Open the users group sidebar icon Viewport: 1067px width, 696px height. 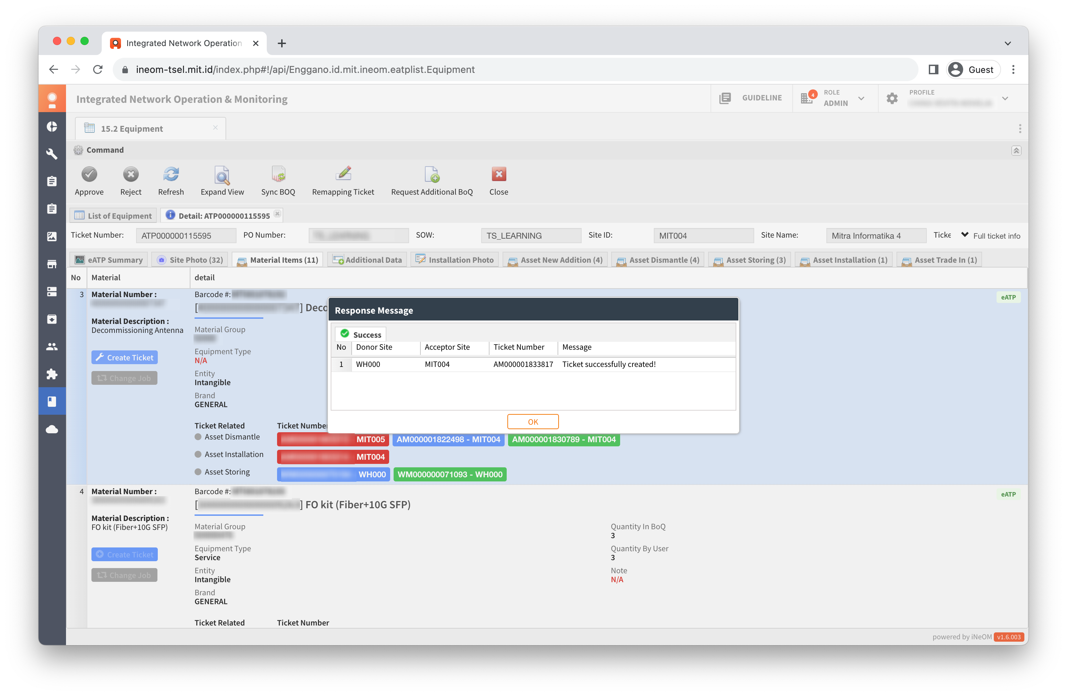(x=52, y=347)
